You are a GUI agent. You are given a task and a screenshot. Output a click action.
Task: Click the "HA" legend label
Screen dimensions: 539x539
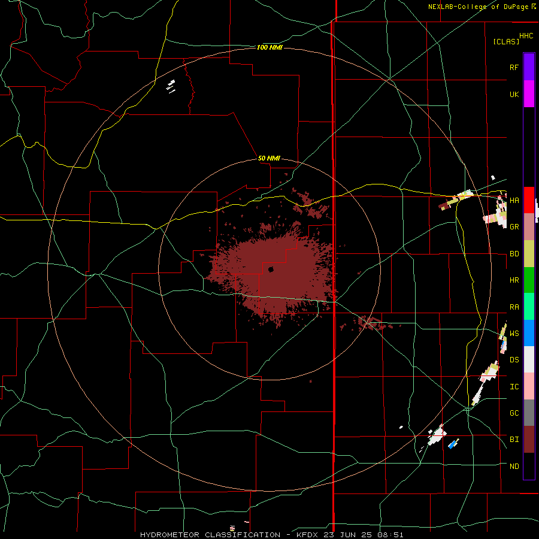coord(514,200)
